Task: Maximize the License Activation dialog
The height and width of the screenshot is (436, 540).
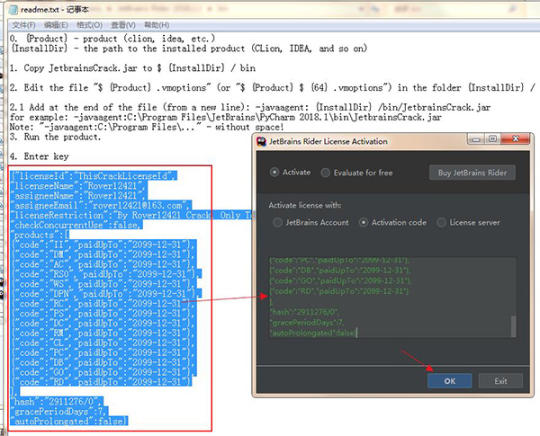Action: coord(491,140)
